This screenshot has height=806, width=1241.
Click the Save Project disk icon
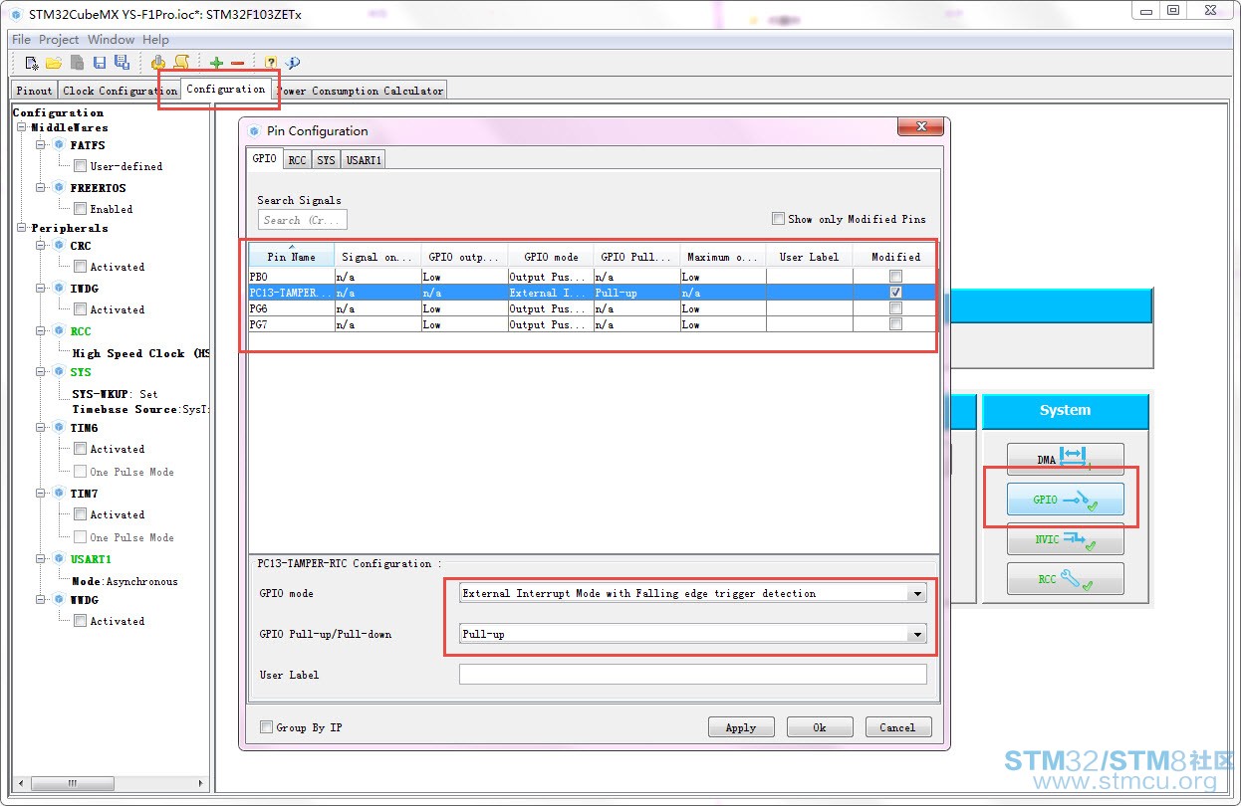pyautogui.click(x=100, y=63)
